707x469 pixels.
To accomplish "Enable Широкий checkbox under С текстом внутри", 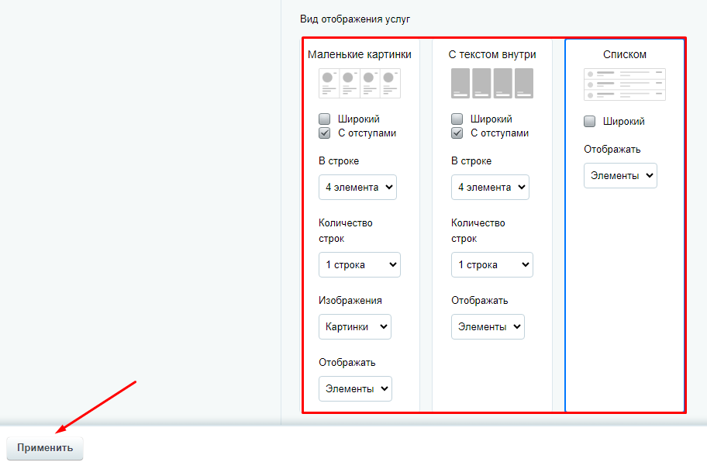I will coord(457,119).
